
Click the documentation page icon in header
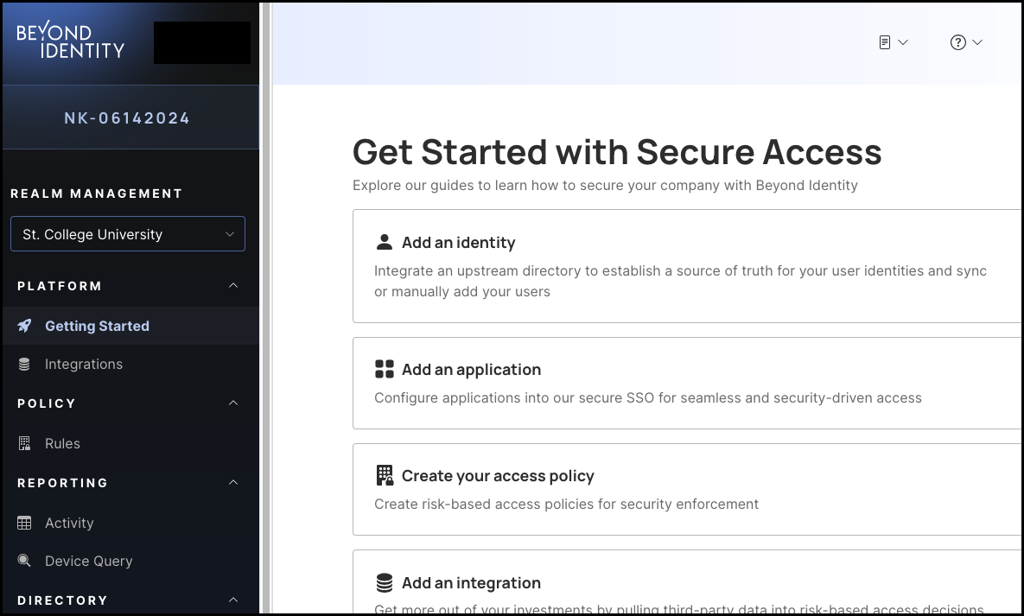pos(884,42)
